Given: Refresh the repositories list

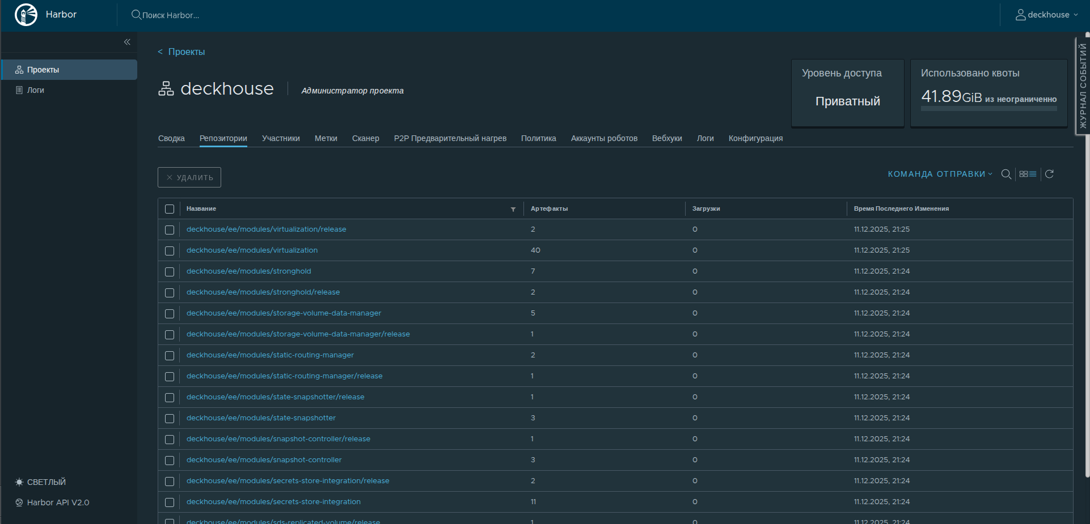Looking at the screenshot, I should click(1049, 174).
